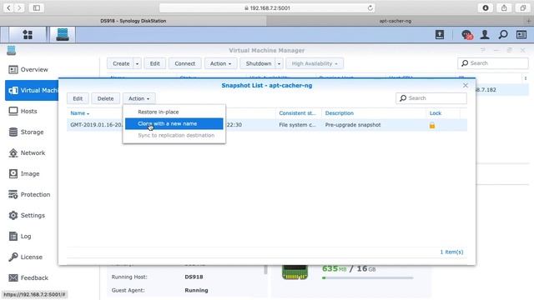
Task: Open DSM search magnifier icon
Action: 503,34
